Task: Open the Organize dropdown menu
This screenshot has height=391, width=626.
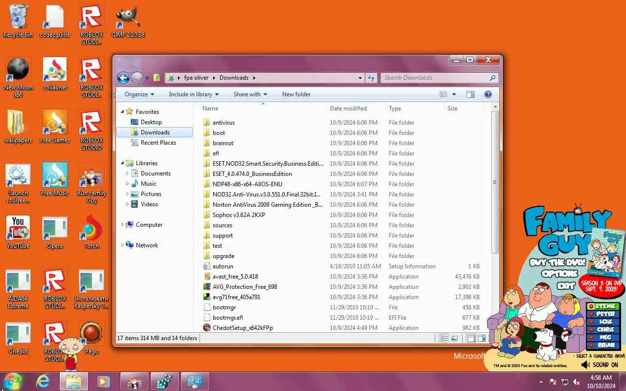Action: [x=139, y=94]
